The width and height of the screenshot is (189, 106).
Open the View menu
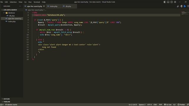pos(20,2)
